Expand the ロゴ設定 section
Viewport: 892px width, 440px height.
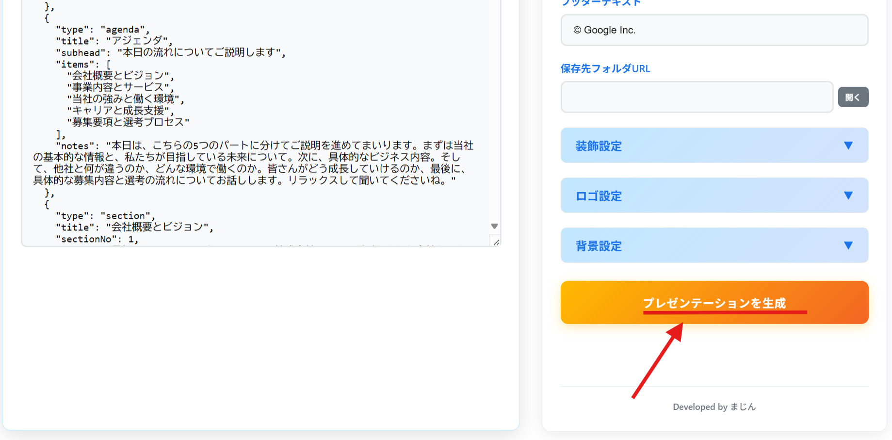point(714,196)
